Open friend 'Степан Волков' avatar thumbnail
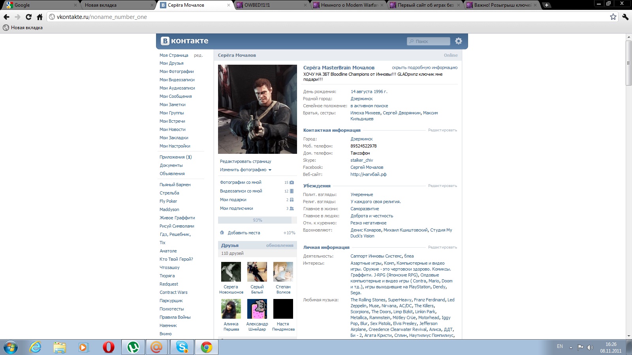This screenshot has width=632, height=355. coord(283,272)
